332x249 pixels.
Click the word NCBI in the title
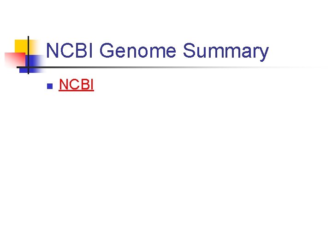click(71, 51)
